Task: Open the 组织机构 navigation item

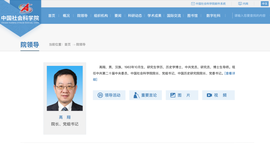Action: (101, 16)
